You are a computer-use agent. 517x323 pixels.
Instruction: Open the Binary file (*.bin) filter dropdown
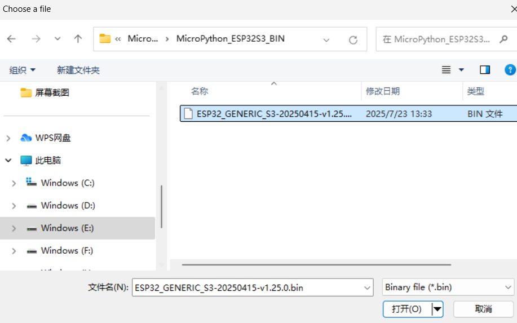coord(448,287)
